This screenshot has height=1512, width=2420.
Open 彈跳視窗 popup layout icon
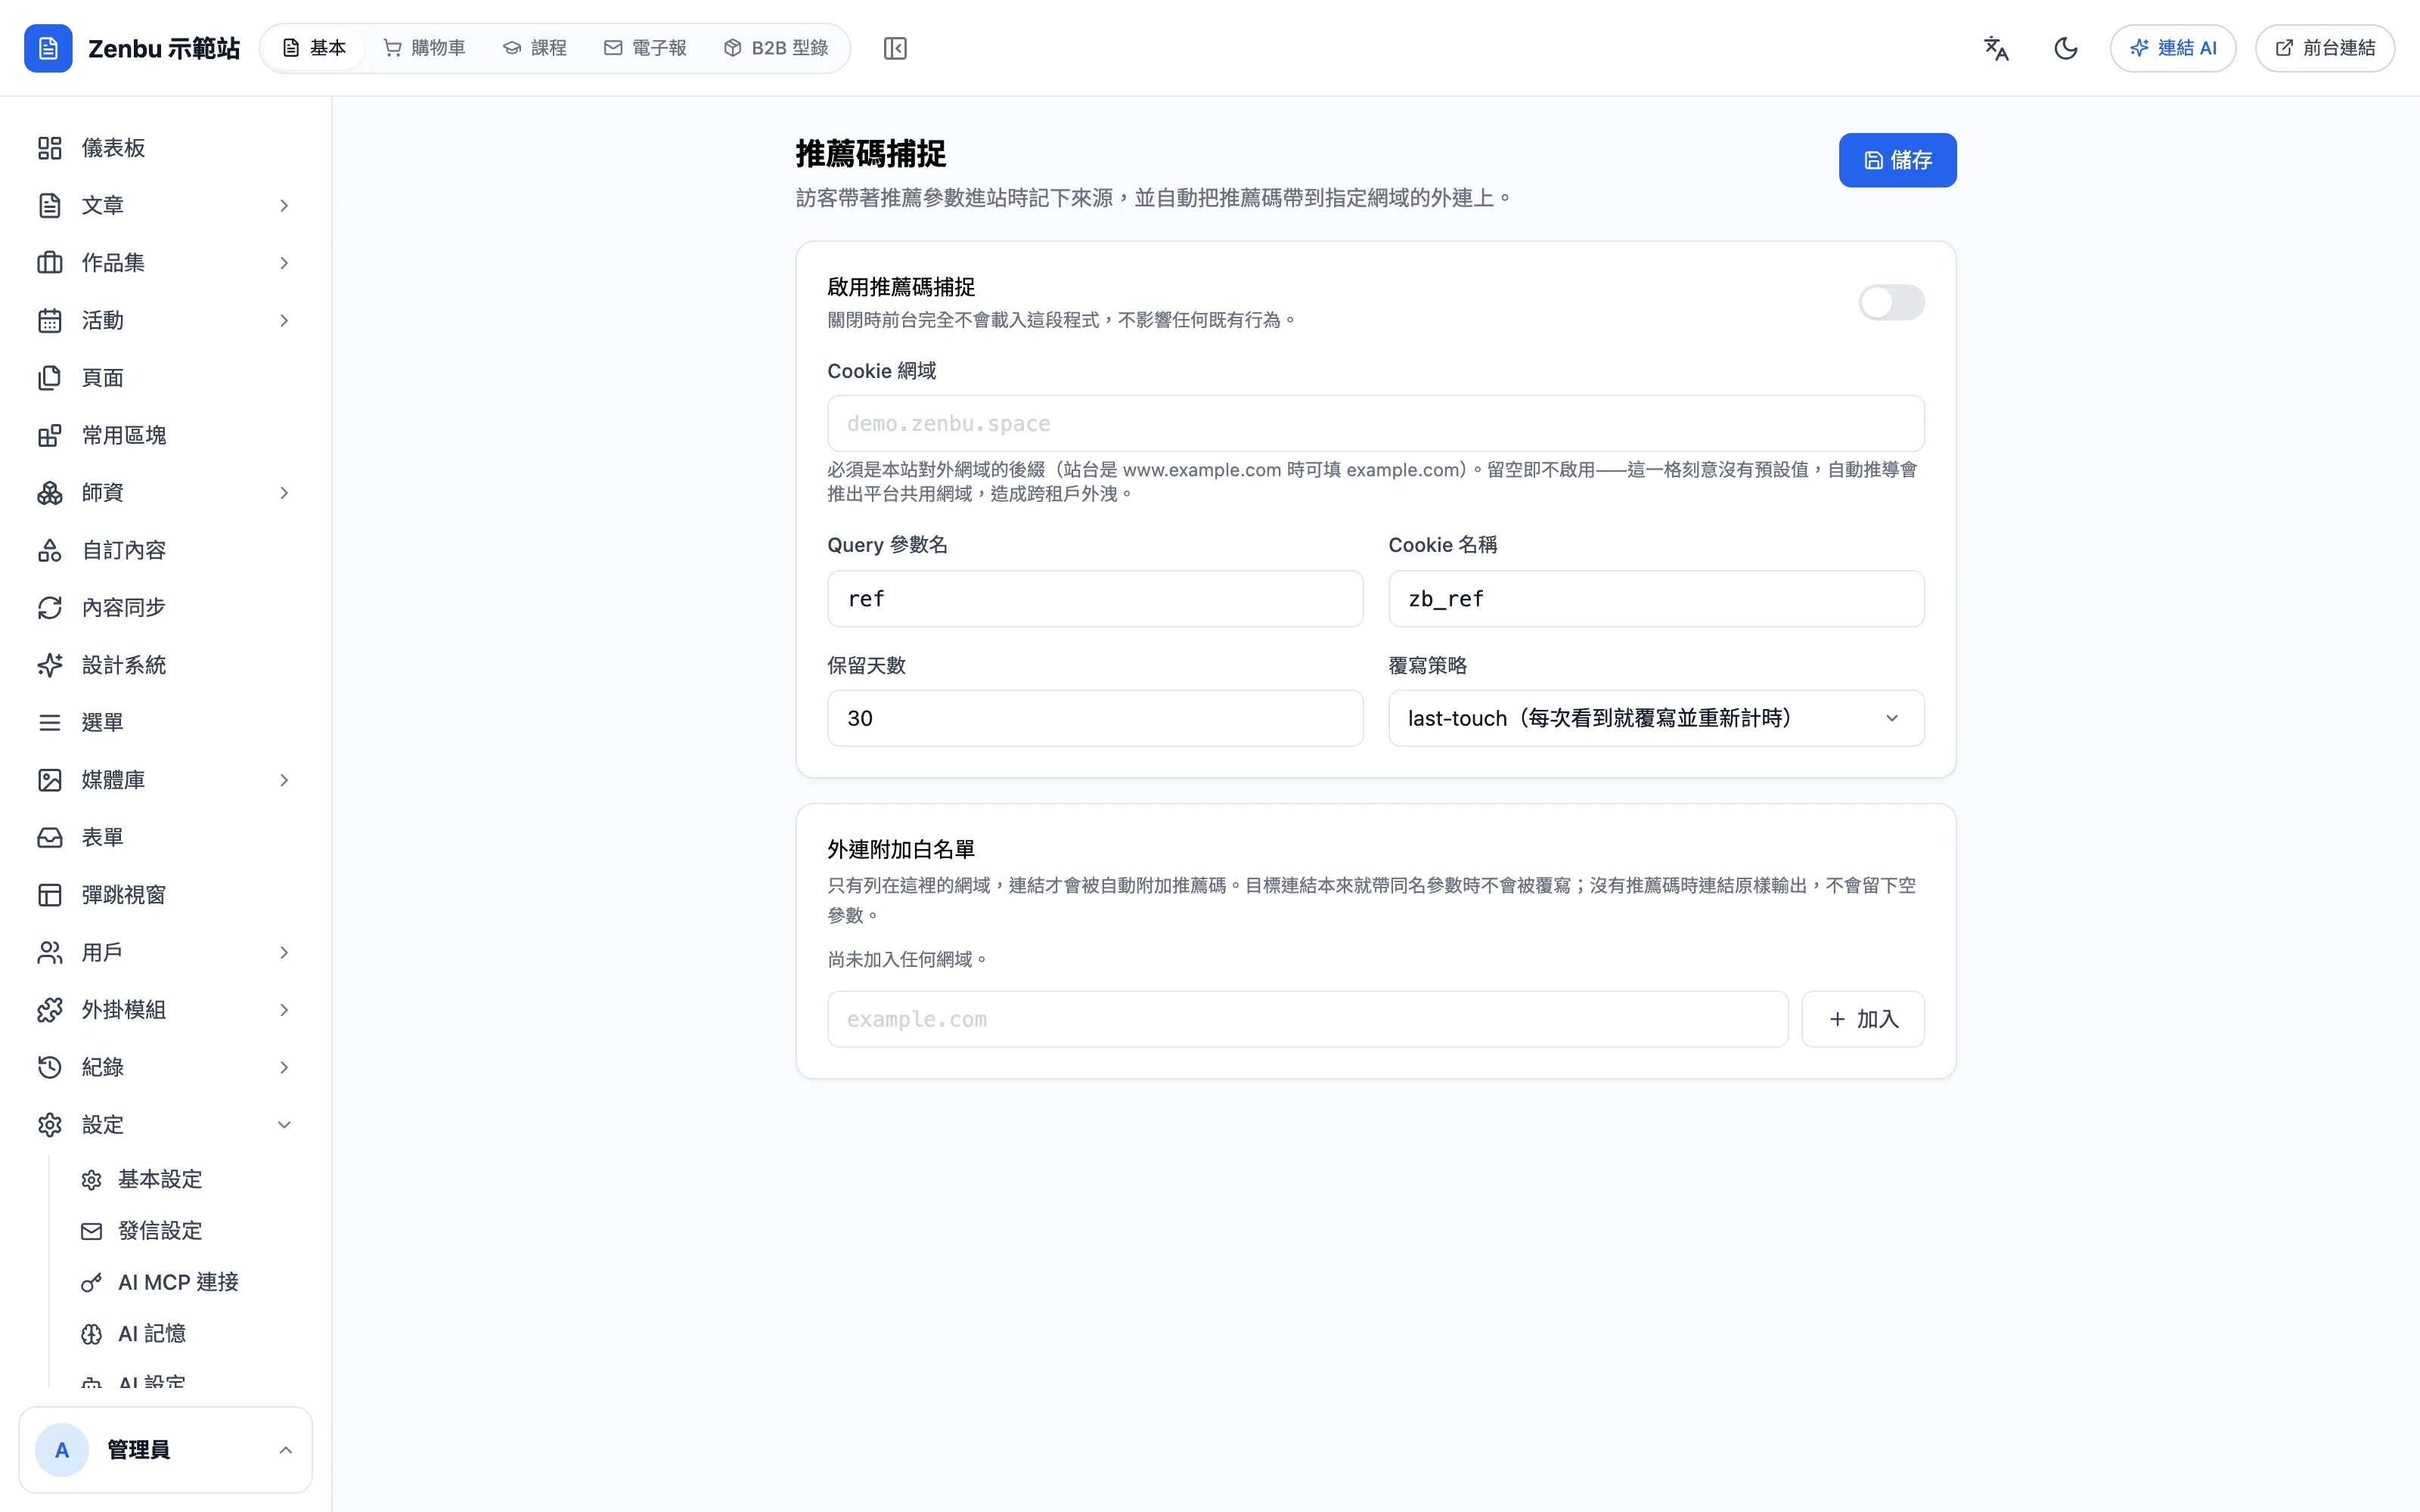(50, 895)
